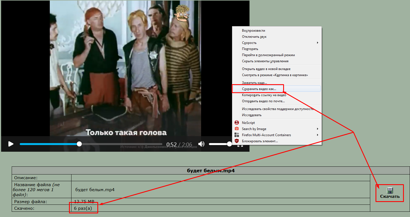Viewport: 410px width, 217px height.
Task: Click the "будет белым.mp4" table header
Action: click(211, 171)
